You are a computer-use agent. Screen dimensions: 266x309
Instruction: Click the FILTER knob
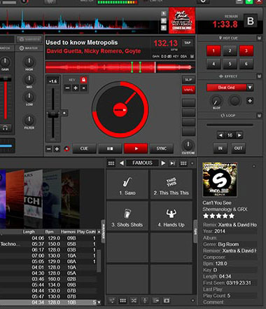pos(29,120)
